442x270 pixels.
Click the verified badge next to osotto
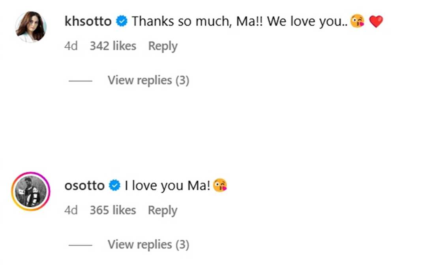click(x=114, y=185)
